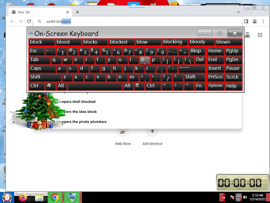Click the letter p key
Image resolution: width=270 pixels, height=203 pixels.
156,60
